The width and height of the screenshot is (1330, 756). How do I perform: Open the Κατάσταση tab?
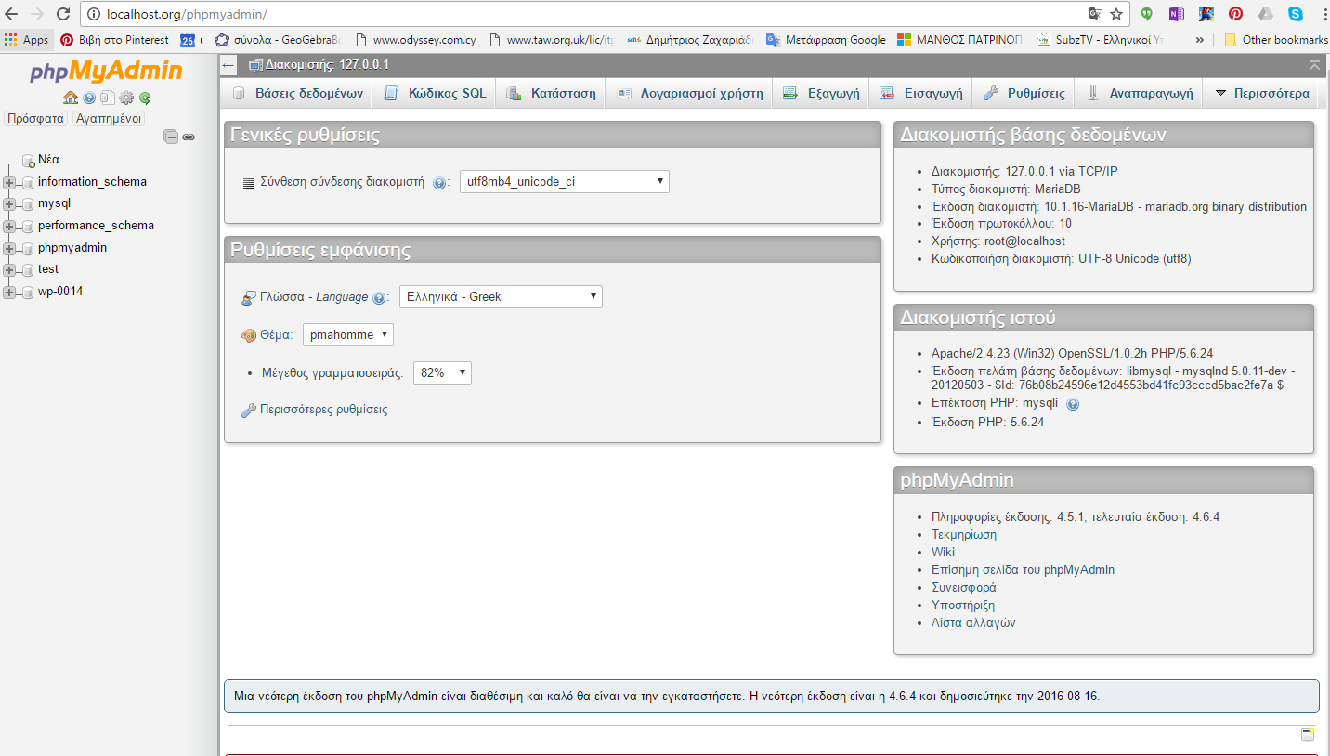(x=551, y=93)
